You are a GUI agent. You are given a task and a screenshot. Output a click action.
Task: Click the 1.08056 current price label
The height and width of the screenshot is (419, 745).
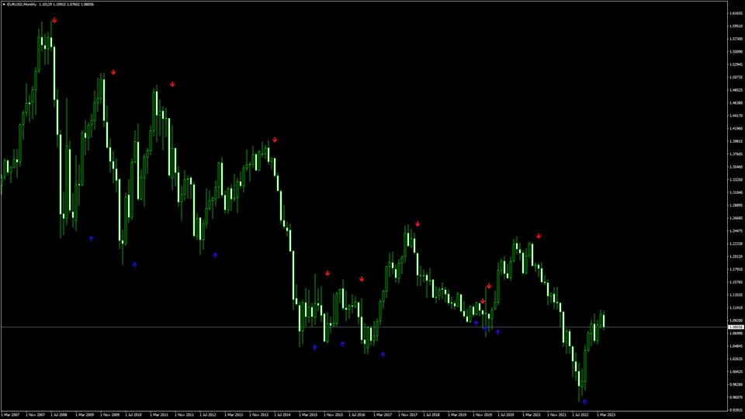click(736, 327)
